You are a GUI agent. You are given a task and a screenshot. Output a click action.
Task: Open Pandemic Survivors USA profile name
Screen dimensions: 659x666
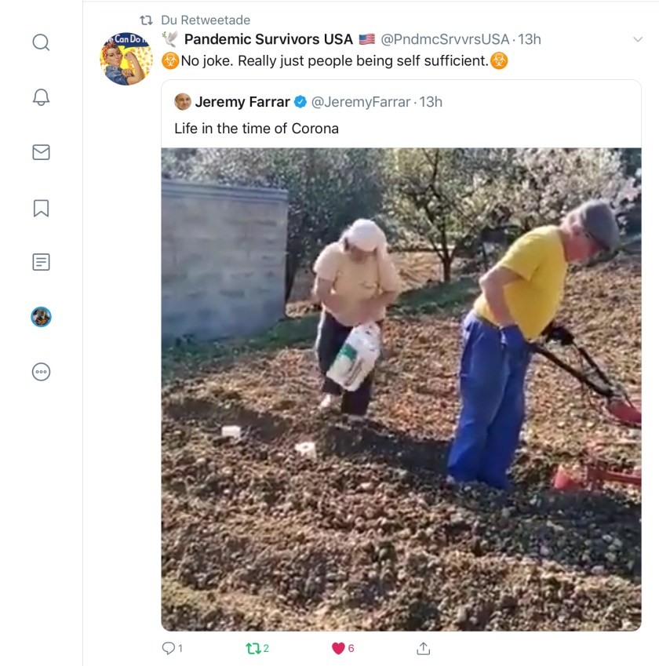[x=268, y=39]
